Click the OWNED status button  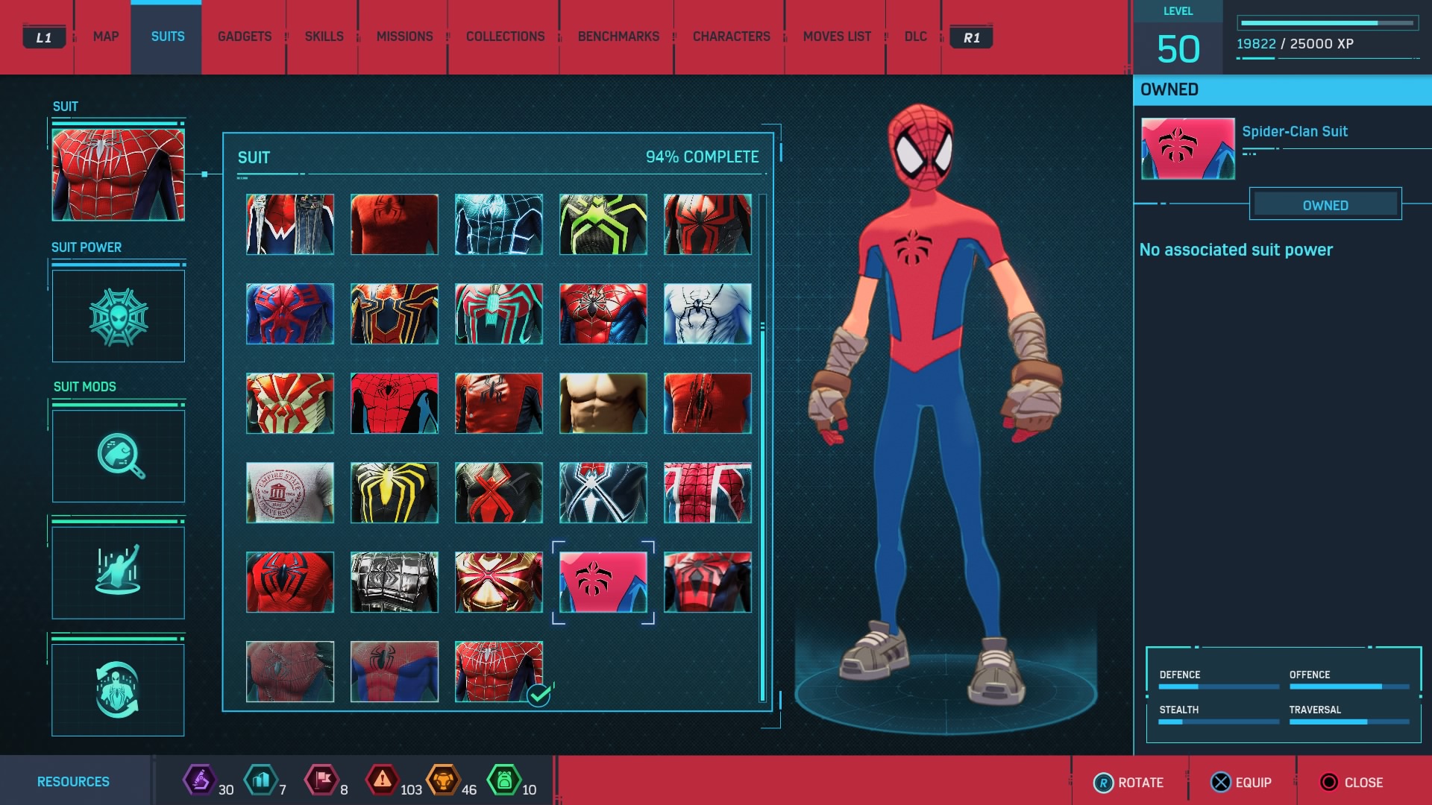click(x=1325, y=204)
